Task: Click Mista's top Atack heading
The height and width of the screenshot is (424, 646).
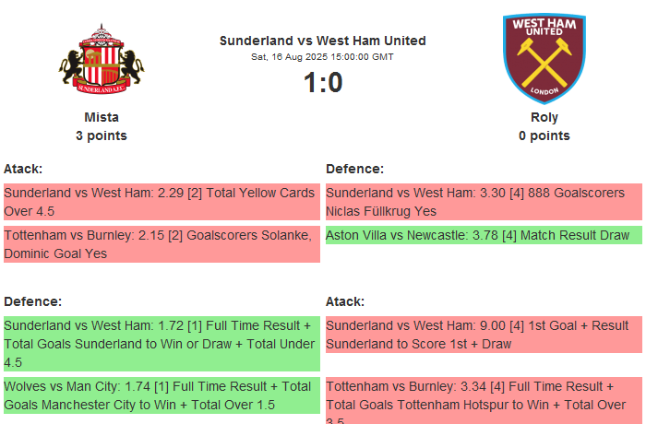Action: pos(23,169)
